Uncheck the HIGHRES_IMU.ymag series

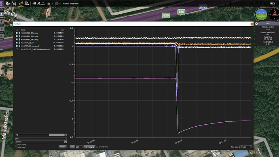tap(17, 36)
